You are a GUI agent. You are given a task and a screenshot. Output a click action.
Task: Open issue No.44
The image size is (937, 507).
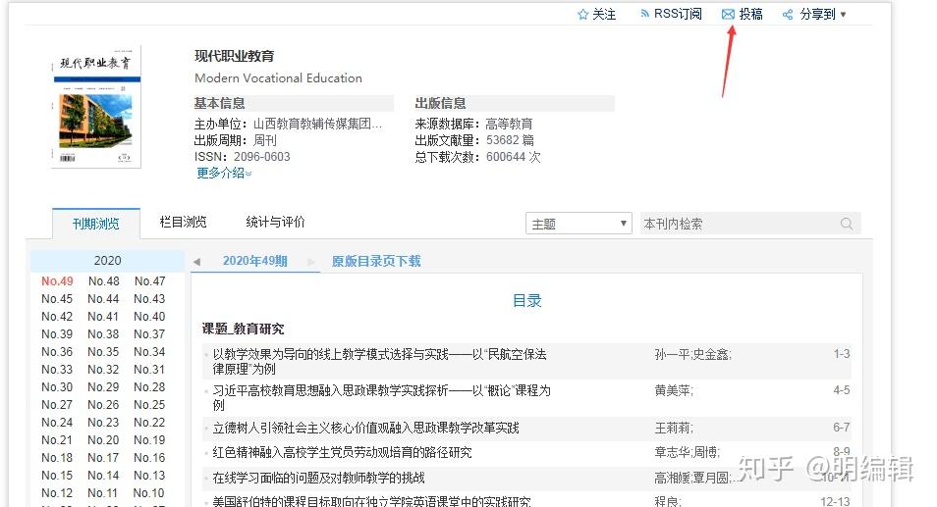point(103,299)
